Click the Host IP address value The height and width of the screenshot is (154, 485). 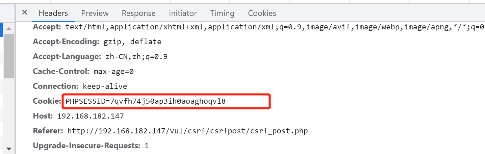click(x=90, y=117)
